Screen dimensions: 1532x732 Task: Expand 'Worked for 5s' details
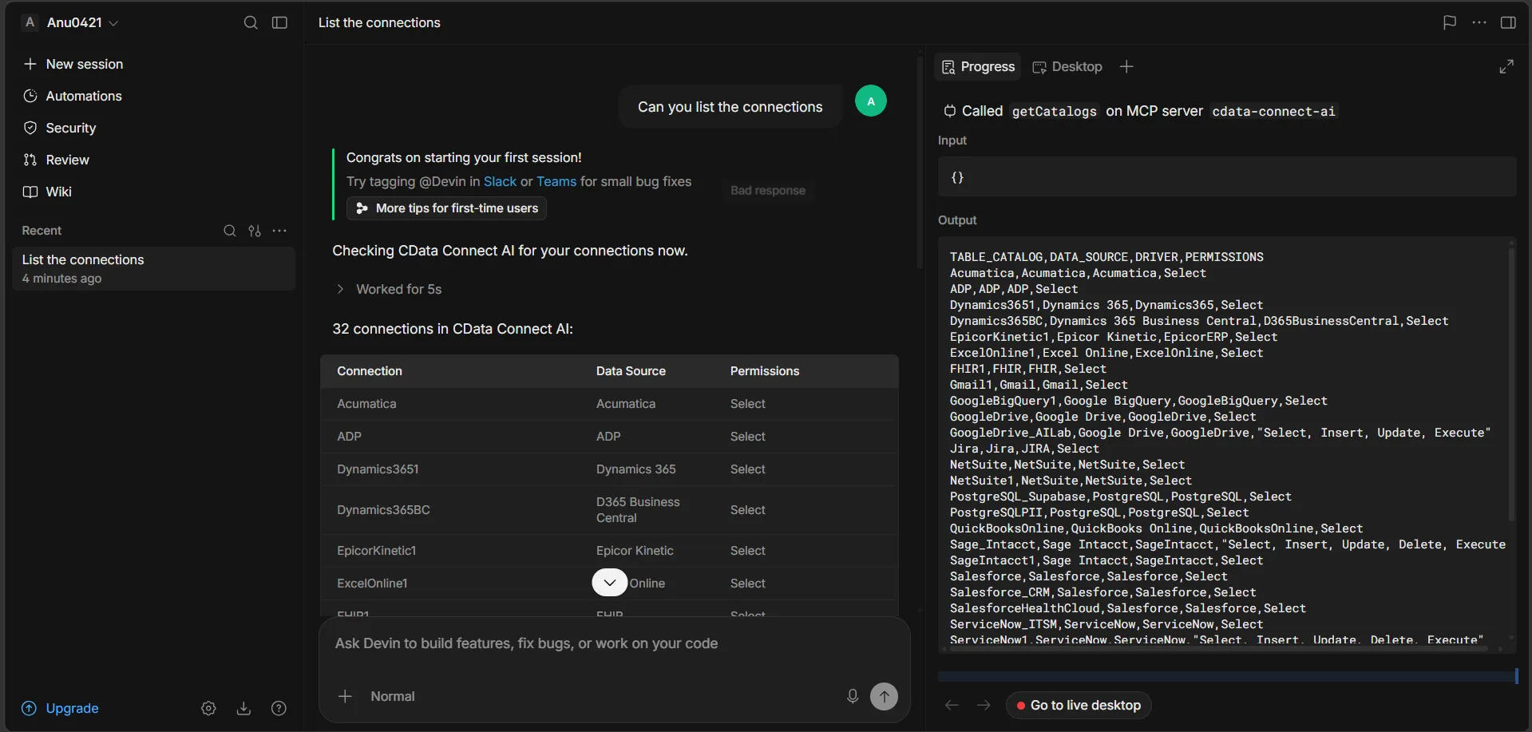click(390, 289)
